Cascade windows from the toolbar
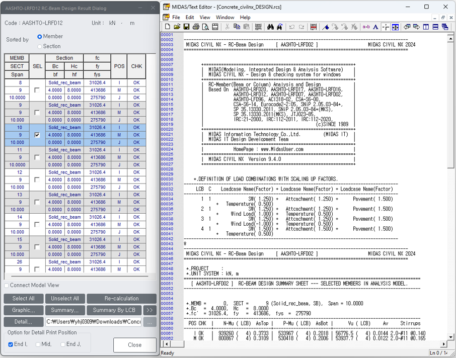The image size is (456, 358). pos(445,27)
